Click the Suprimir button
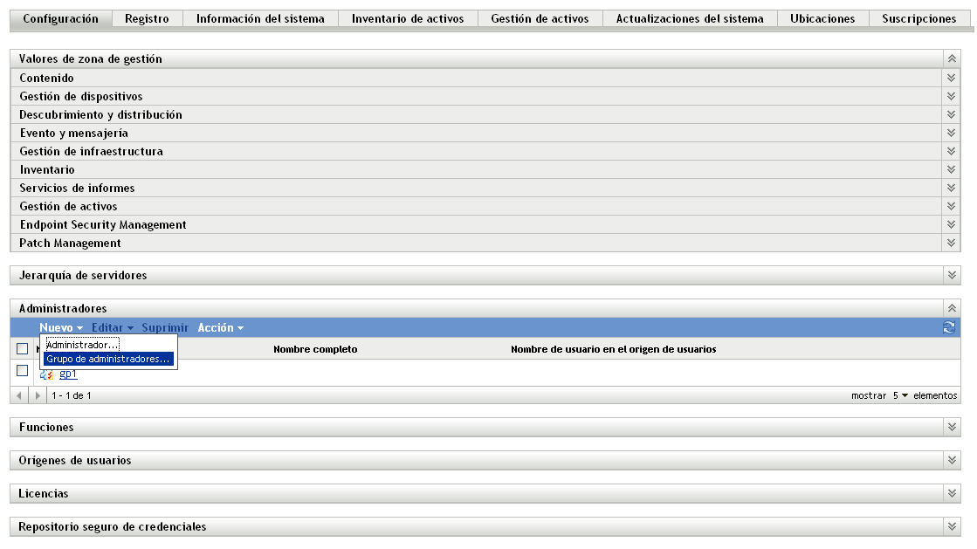The width and height of the screenshot is (977, 549). [165, 327]
